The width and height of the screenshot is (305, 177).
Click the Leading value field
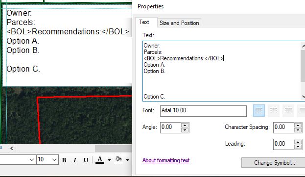[x=283, y=144]
